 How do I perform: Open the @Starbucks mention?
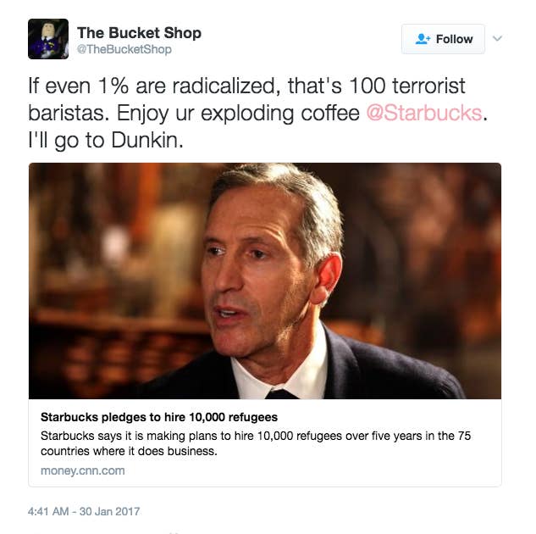[424, 114]
